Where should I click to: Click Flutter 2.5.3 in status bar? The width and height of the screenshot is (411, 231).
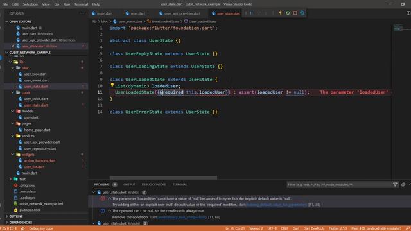point(338,228)
